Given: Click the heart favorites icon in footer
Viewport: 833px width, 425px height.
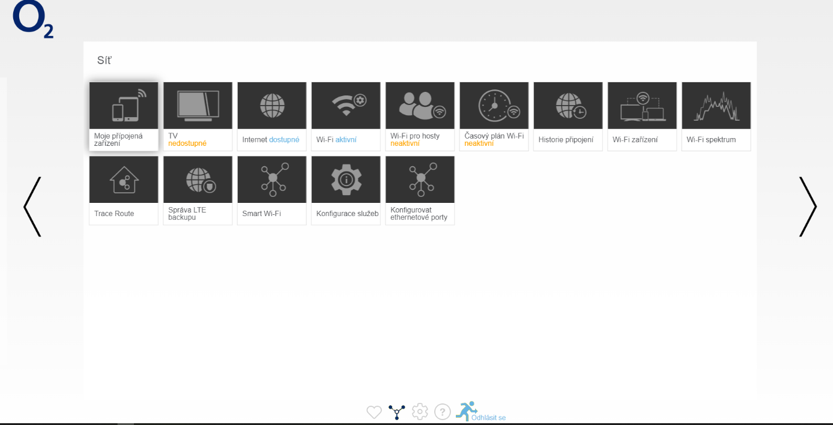Looking at the screenshot, I should 374,412.
